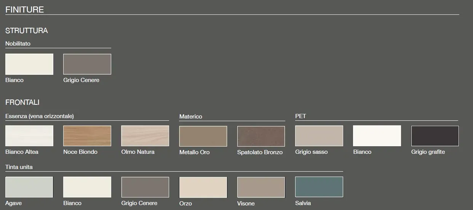Screen dimensions: 473x210
Task: Pick the Salvia blue-green swatch
Action: tap(319, 187)
